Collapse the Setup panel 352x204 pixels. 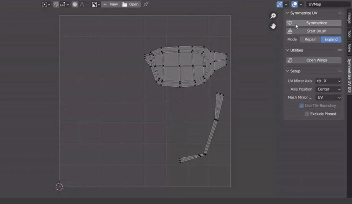click(x=287, y=71)
